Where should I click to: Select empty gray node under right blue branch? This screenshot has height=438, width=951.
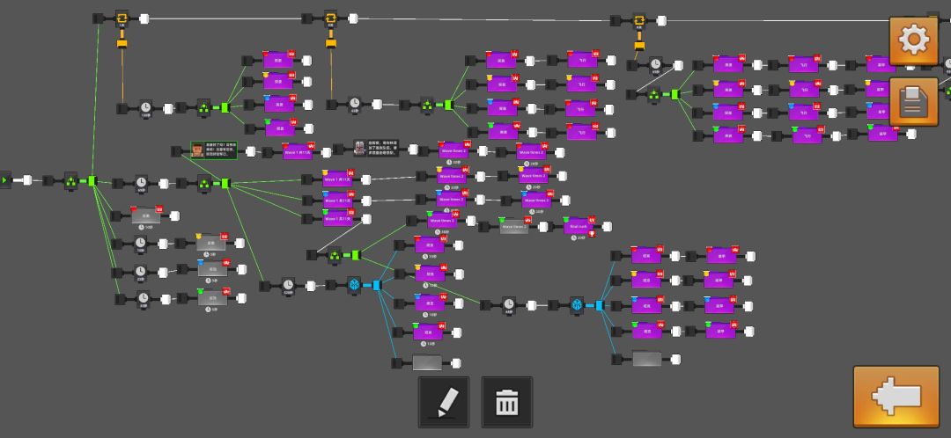tap(647, 359)
